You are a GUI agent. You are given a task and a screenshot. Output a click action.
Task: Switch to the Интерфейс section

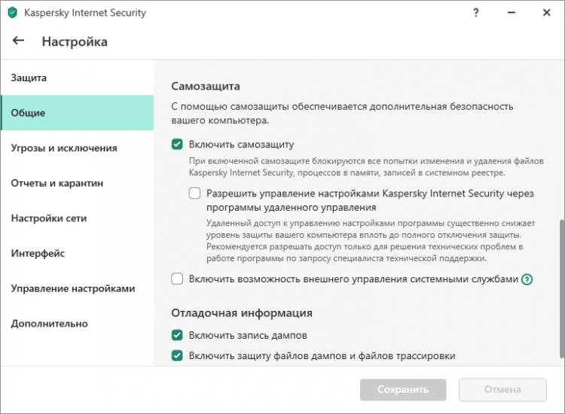click(x=38, y=253)
